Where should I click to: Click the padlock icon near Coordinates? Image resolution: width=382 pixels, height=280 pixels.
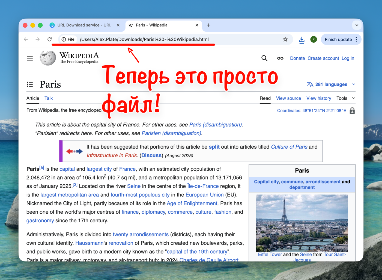(x=352, y=110)
